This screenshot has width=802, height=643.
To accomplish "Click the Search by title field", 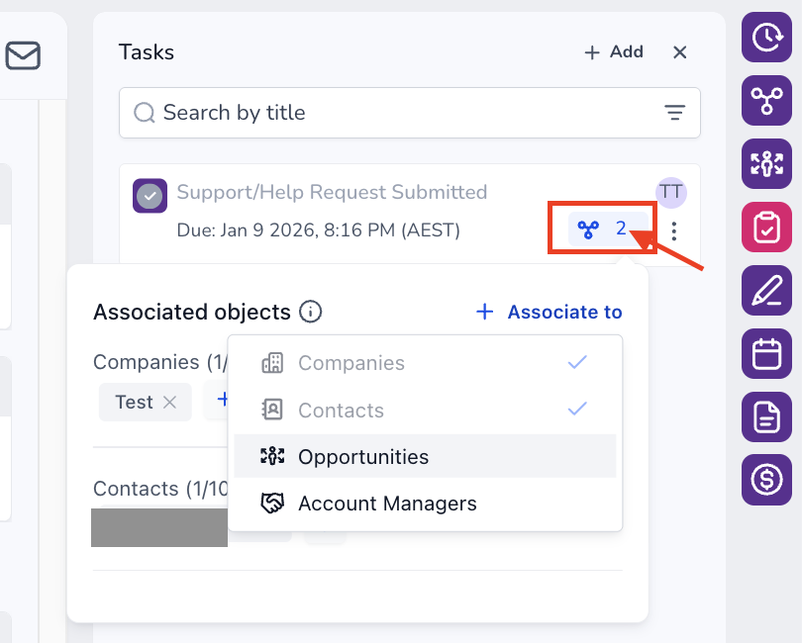I will [396, 113].
